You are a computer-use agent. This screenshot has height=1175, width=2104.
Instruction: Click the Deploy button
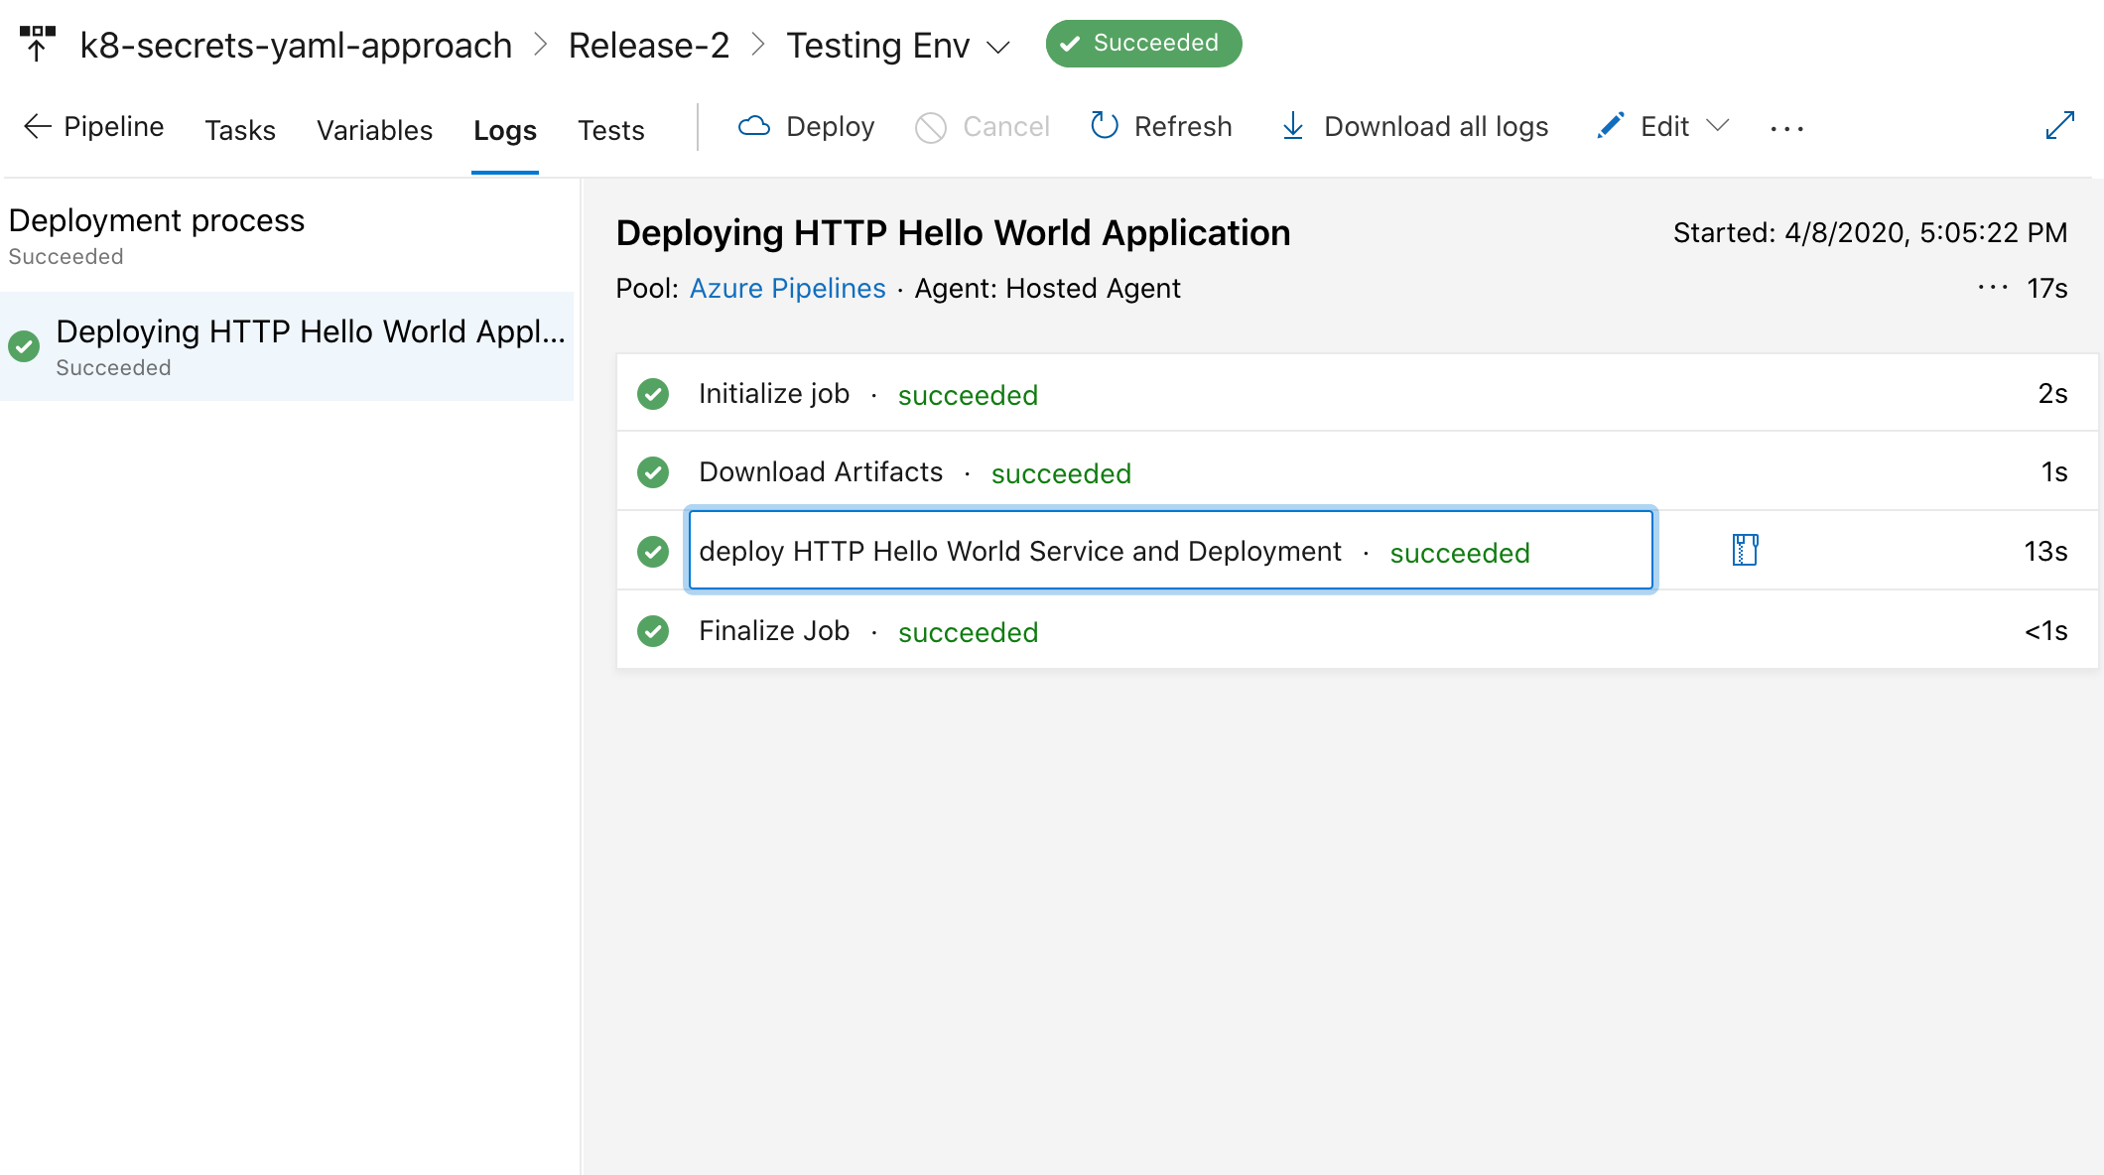(808, 127)
